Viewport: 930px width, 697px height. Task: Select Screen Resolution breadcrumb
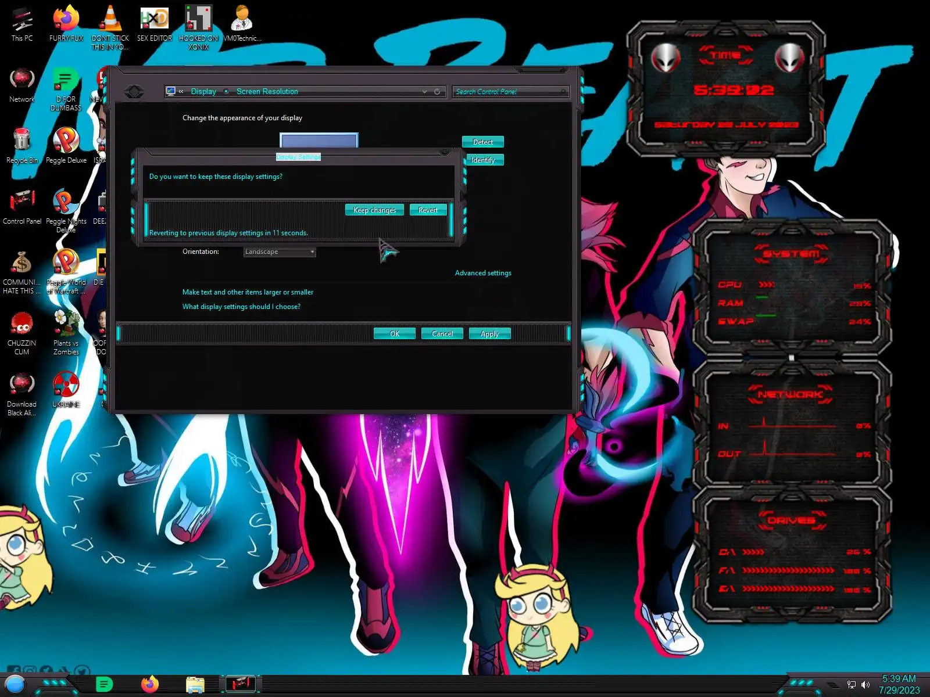267,92
